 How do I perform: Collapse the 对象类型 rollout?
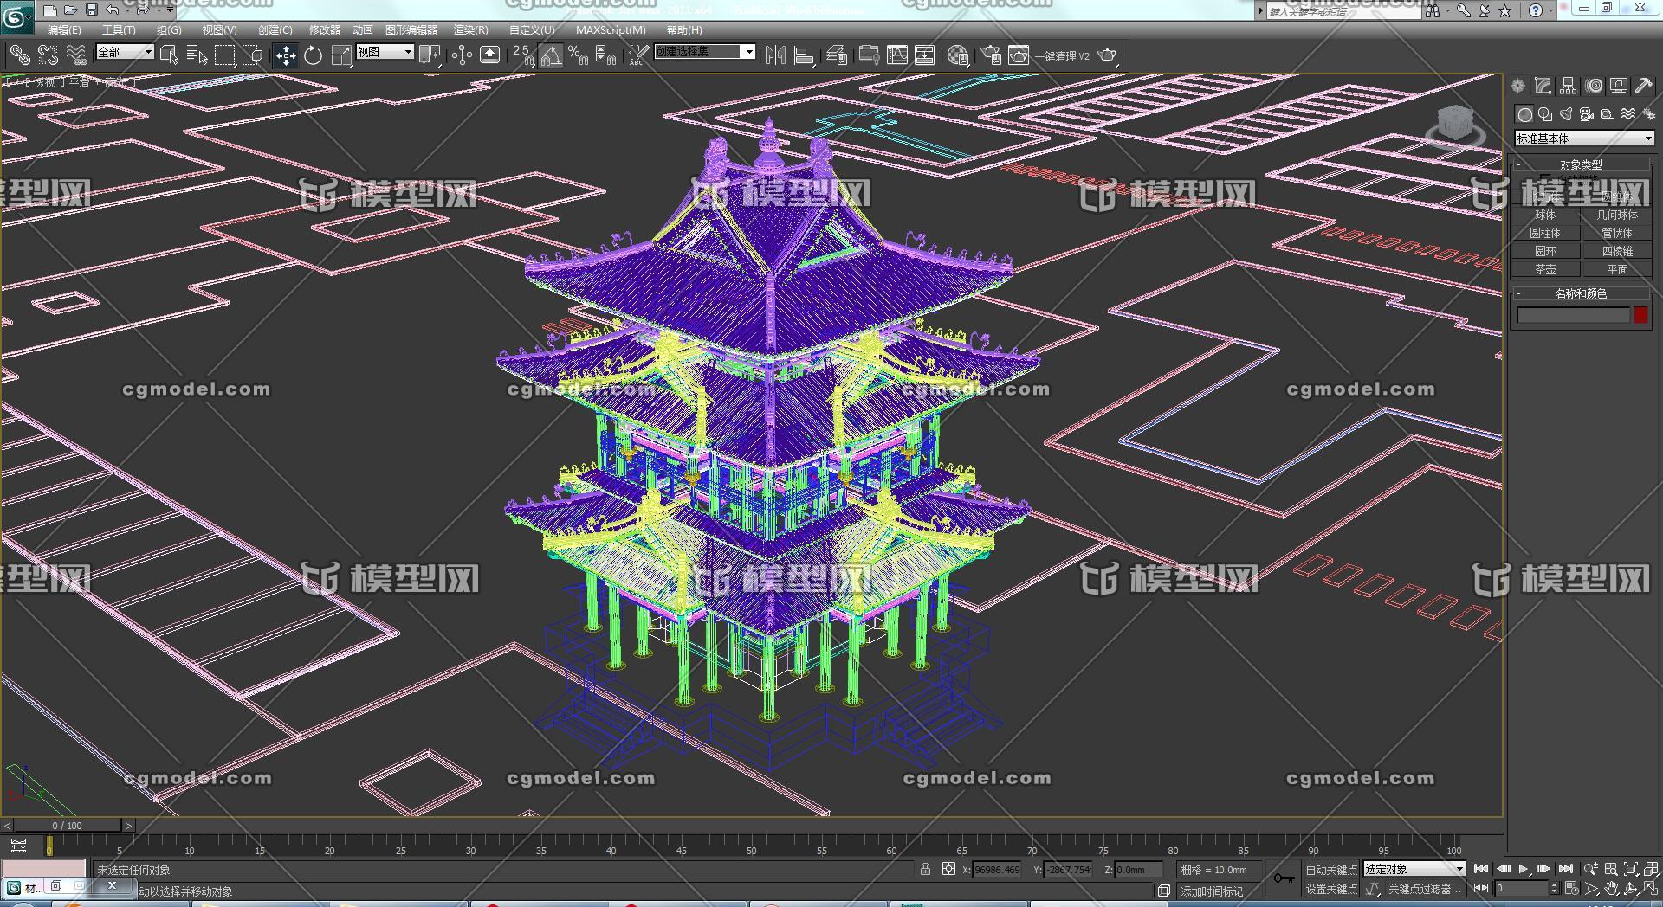pos(1581,164)
